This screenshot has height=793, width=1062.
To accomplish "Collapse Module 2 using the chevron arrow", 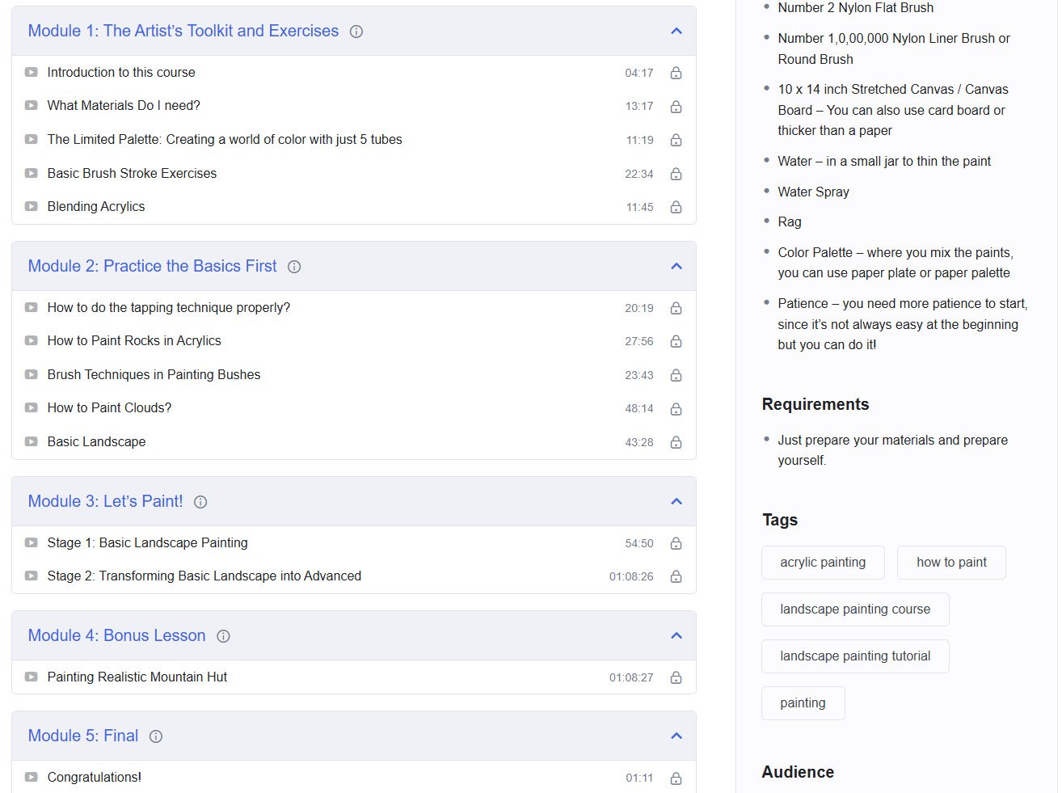I will (x=676, y=266).
